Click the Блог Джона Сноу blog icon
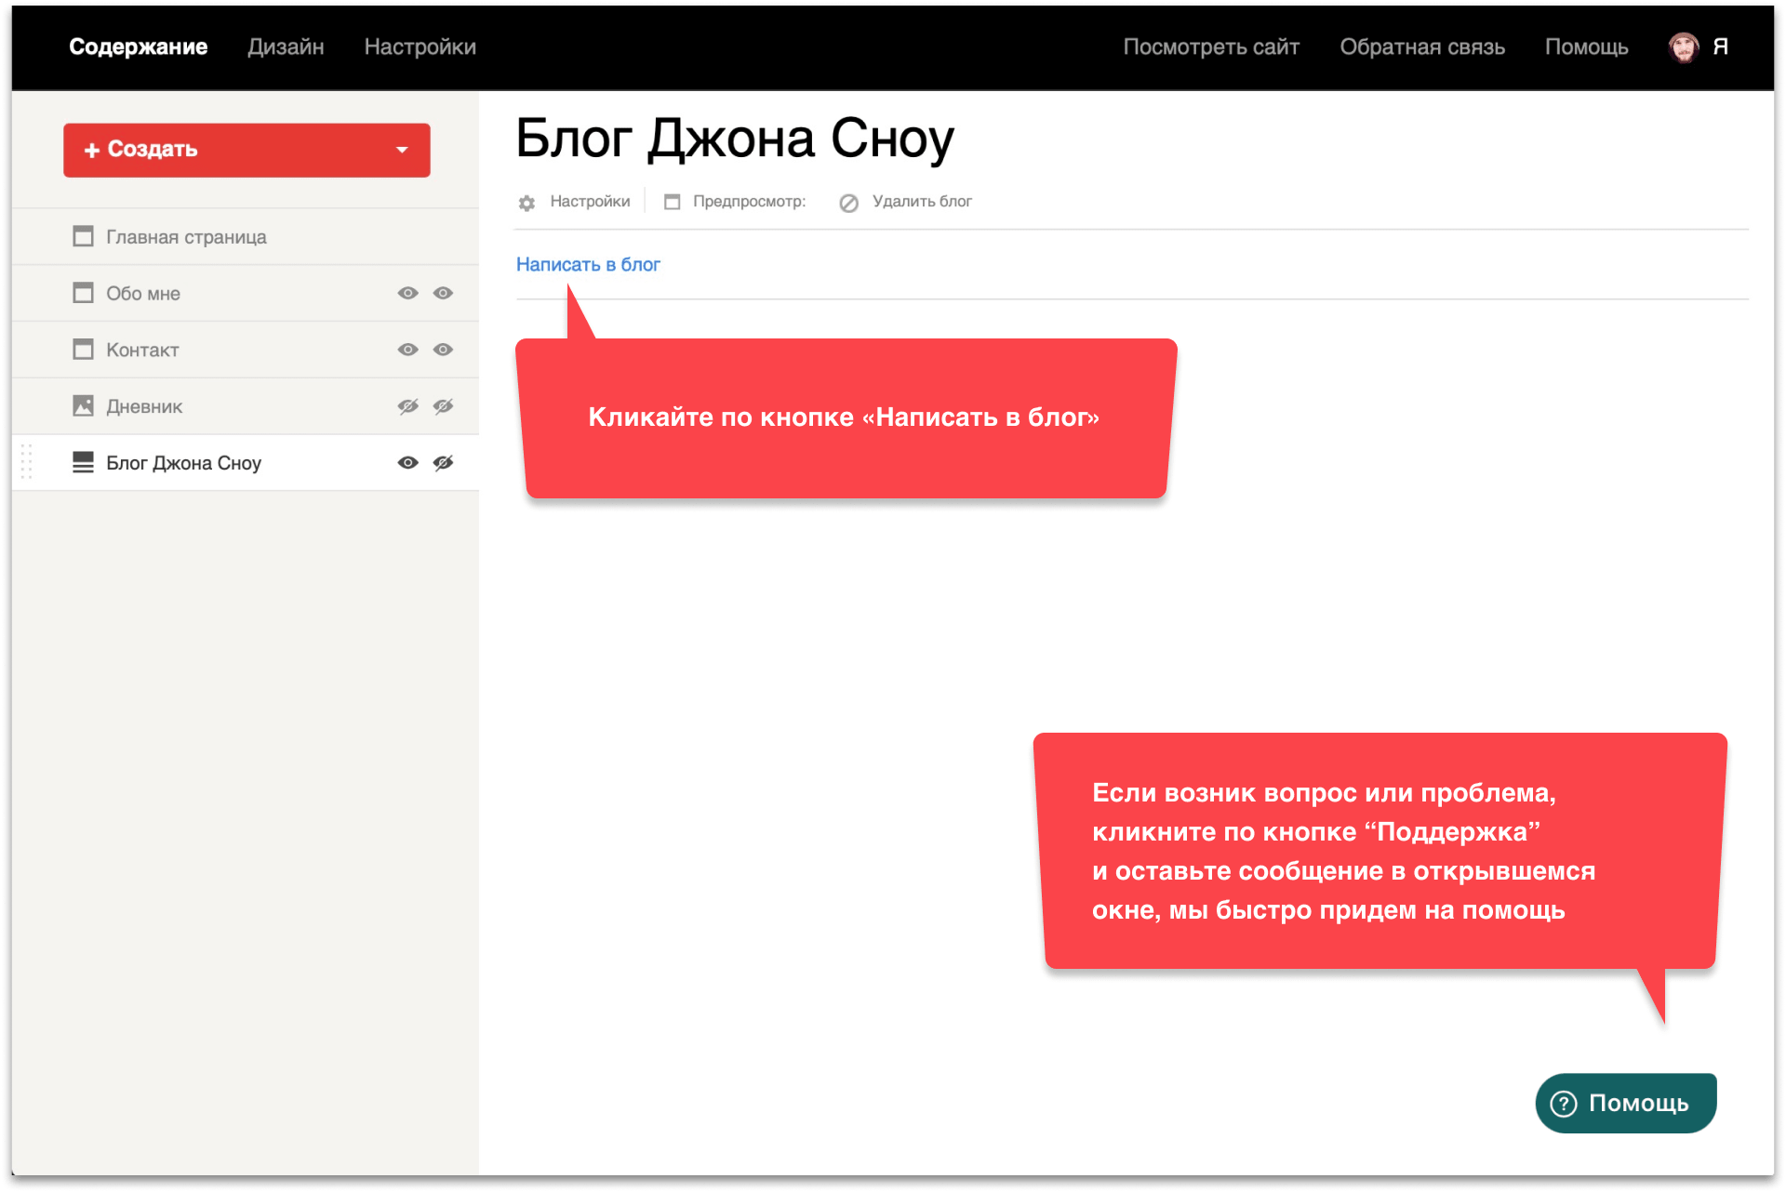Screen dimensions: 1786x1192 tap(83, 462)
